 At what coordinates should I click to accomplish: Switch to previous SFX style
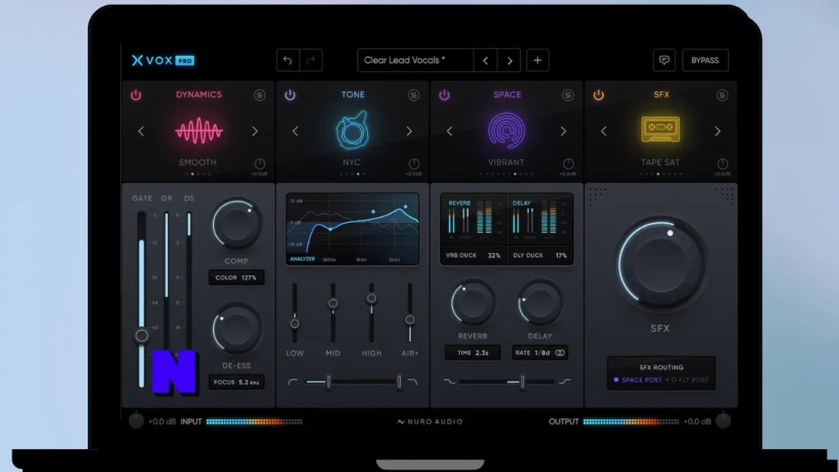pyautogui.click(x=604, y=131)
